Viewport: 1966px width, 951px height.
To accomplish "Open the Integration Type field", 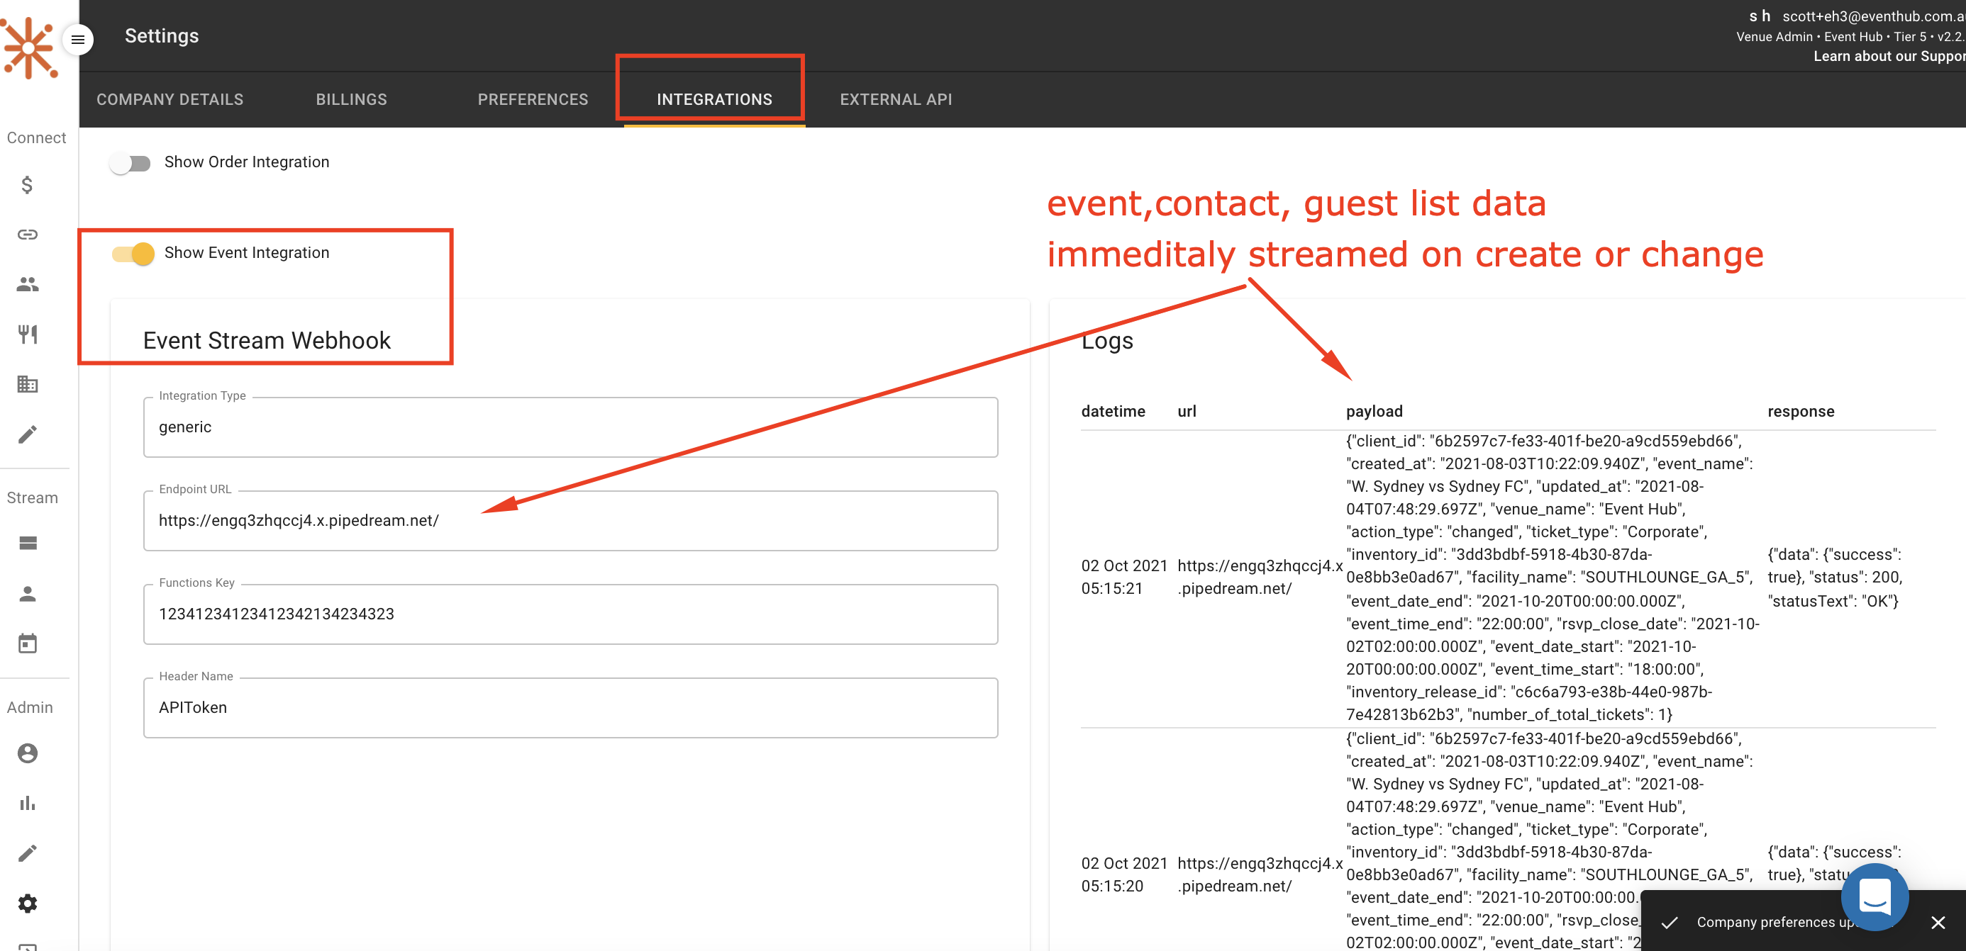I will (x=570, y=427).
